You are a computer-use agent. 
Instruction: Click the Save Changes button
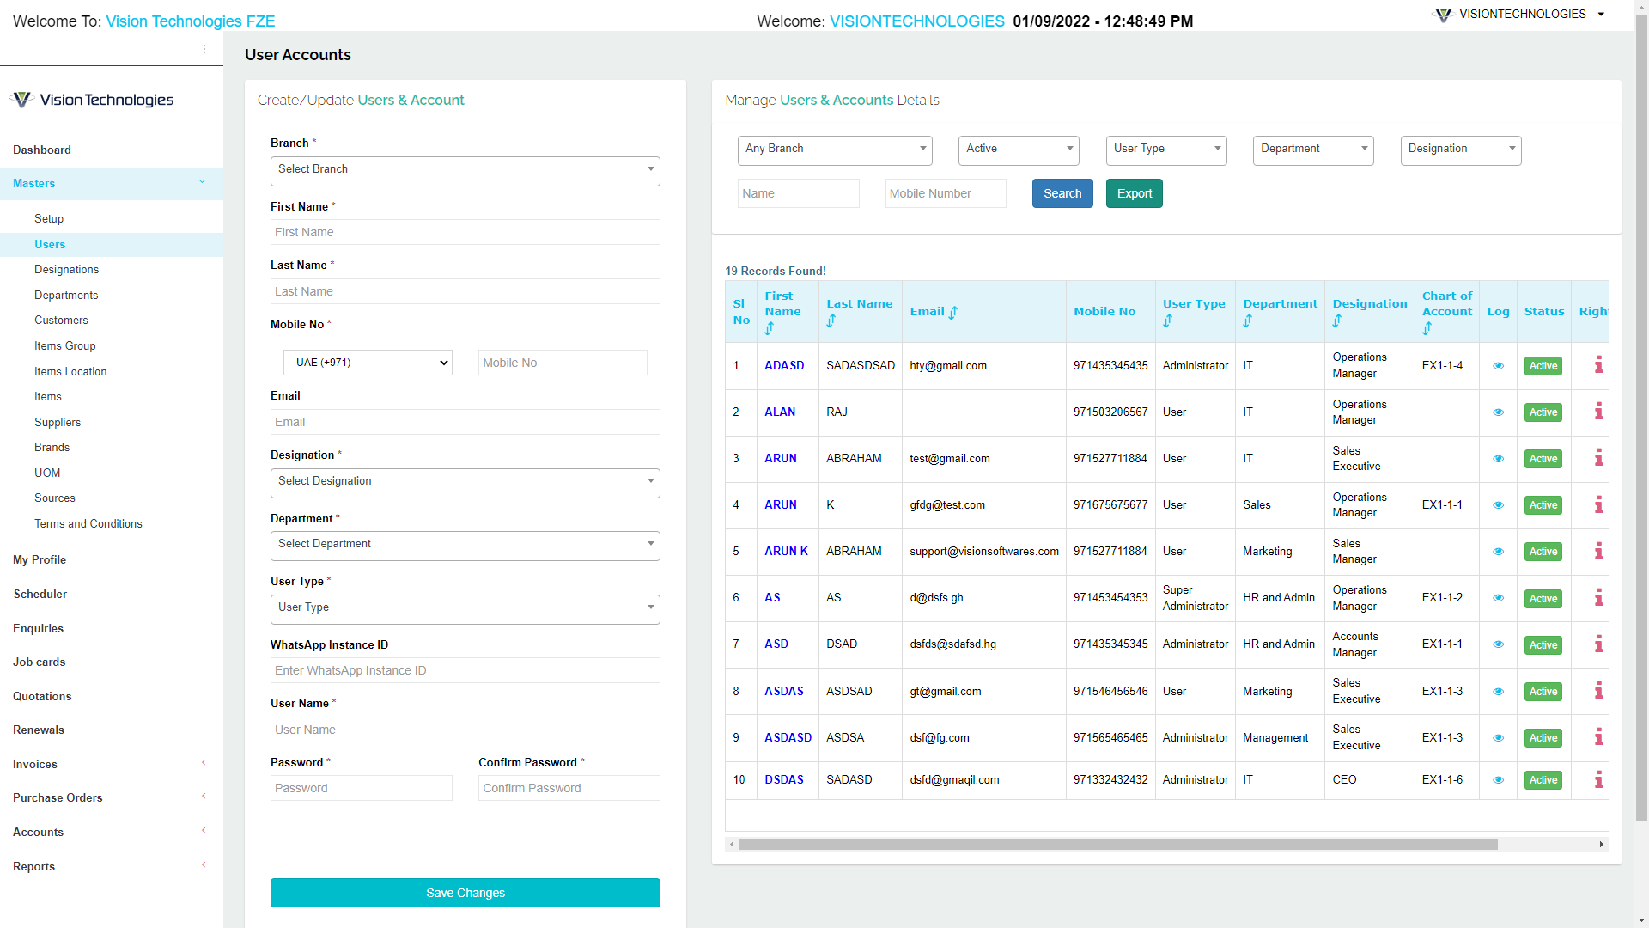coord(465,893)
